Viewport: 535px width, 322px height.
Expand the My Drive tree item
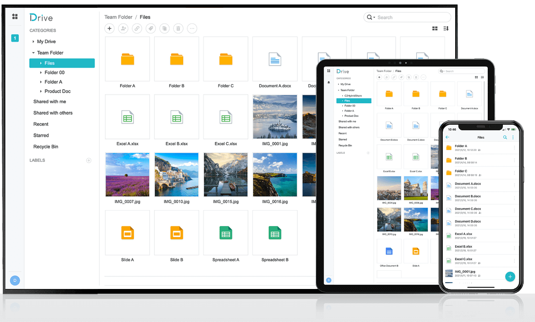click(33, 41)
